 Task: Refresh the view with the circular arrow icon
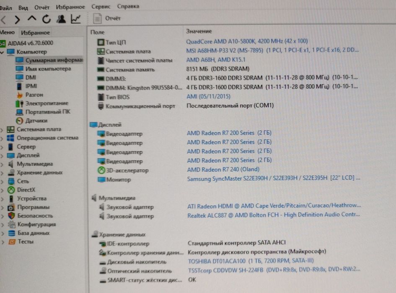47,19
